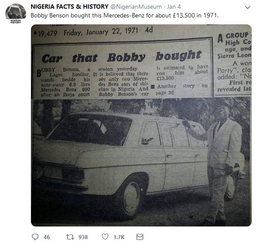
Task: Click the NIGERIAN HISTORY caption under the avatar
Action: click(16, 21)
